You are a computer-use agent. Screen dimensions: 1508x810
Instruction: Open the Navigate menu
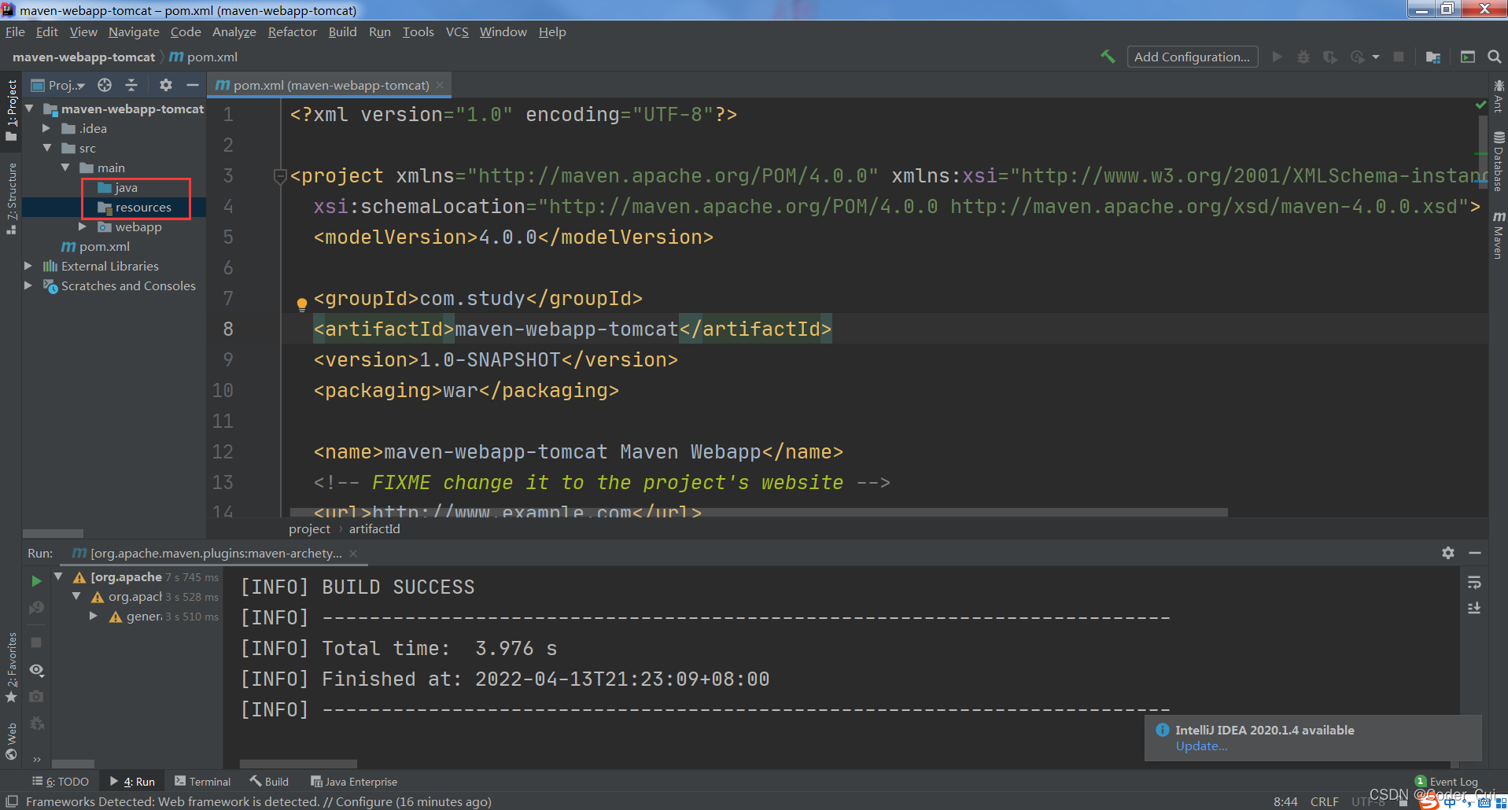click(x=134, y=31)
